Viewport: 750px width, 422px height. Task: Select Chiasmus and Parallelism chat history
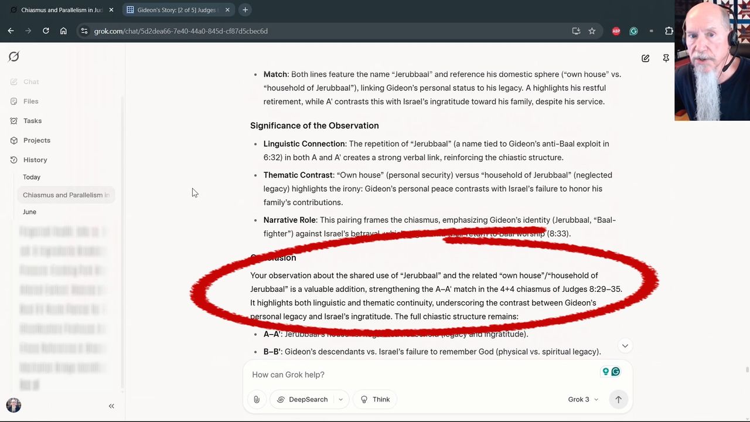click(66, 195)
